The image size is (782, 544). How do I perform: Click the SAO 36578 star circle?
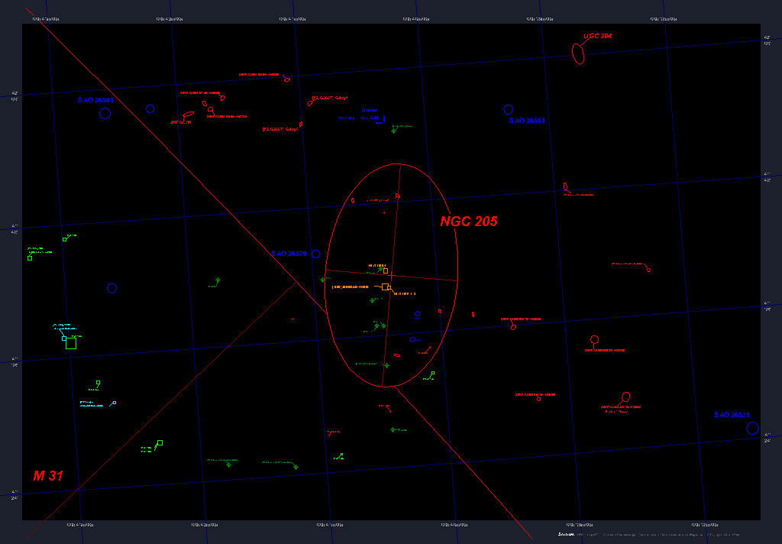tap(315, 254)
